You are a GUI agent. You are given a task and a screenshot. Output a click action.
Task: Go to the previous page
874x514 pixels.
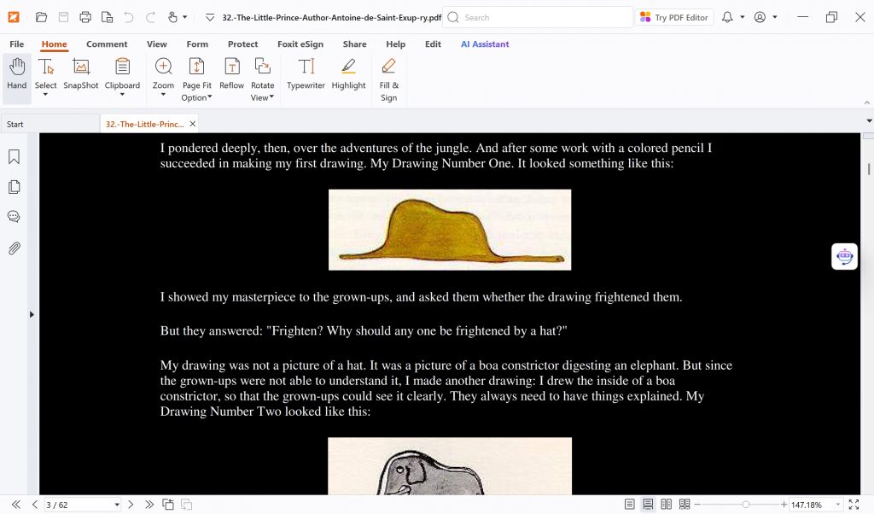(34, 505)
